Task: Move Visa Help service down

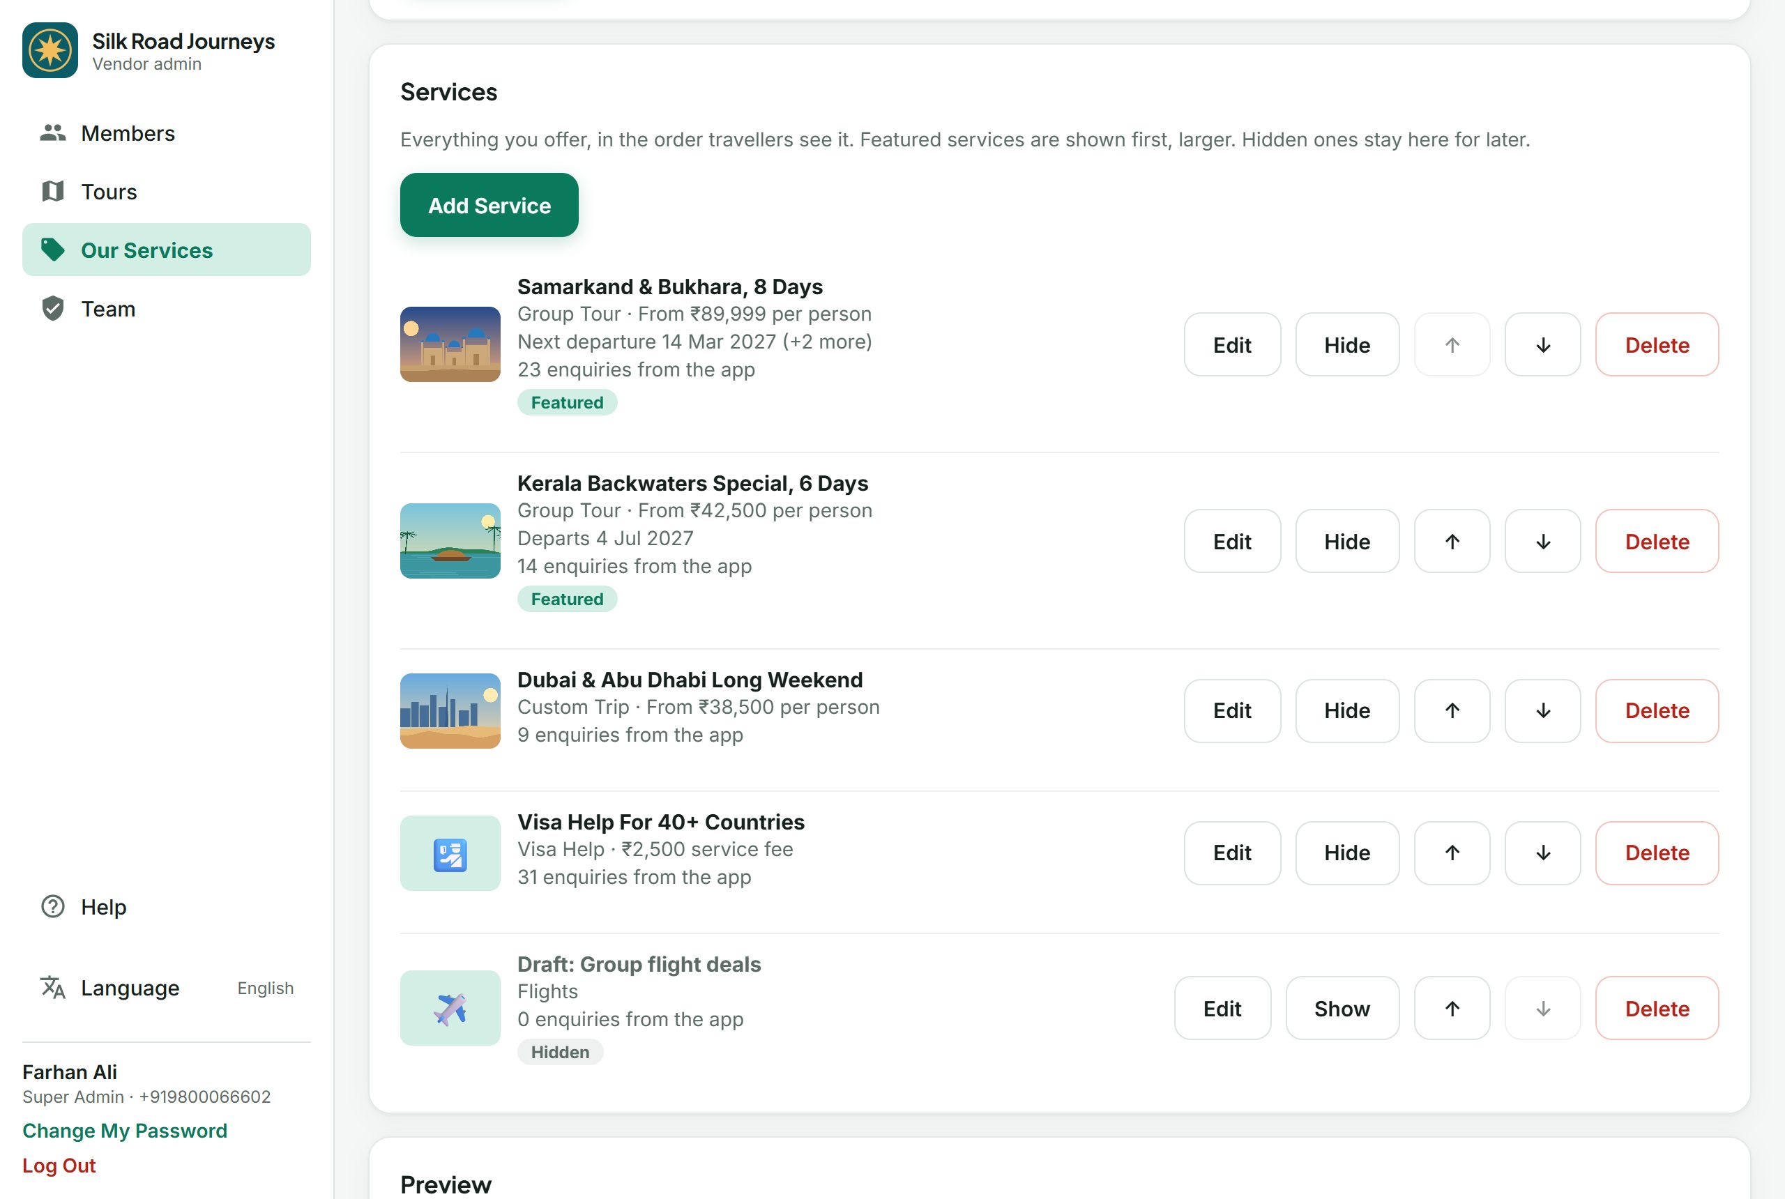Action: pyautogui.click(x=1542, y=853)
